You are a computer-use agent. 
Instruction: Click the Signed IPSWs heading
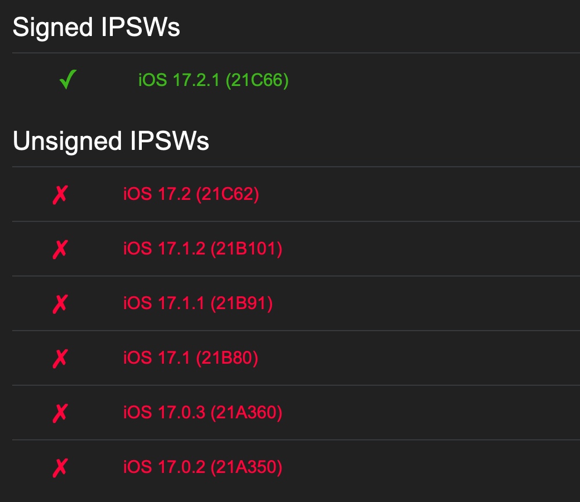click(x=96, y=28)
